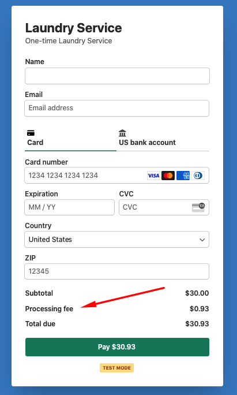Focus the MM / YY expiration field

pyautogui.click(x=69, y=207)
